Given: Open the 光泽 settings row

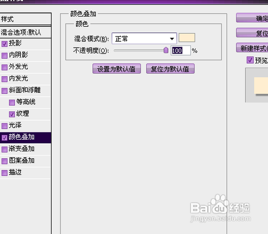Looking at the screenshot, I should pos(25,126).
